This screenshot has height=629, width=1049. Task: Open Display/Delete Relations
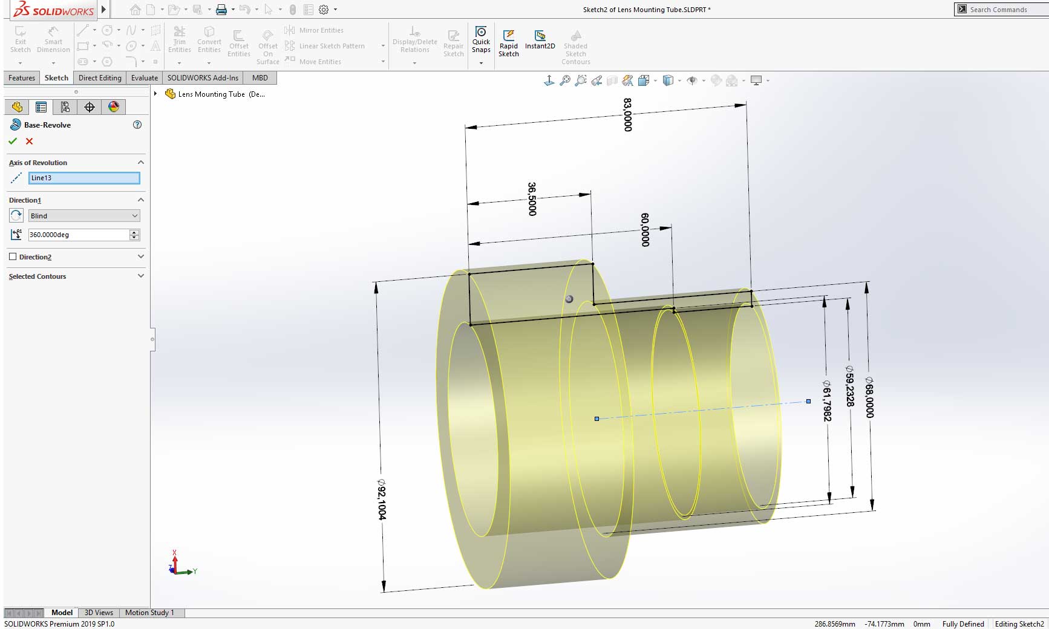414,39
